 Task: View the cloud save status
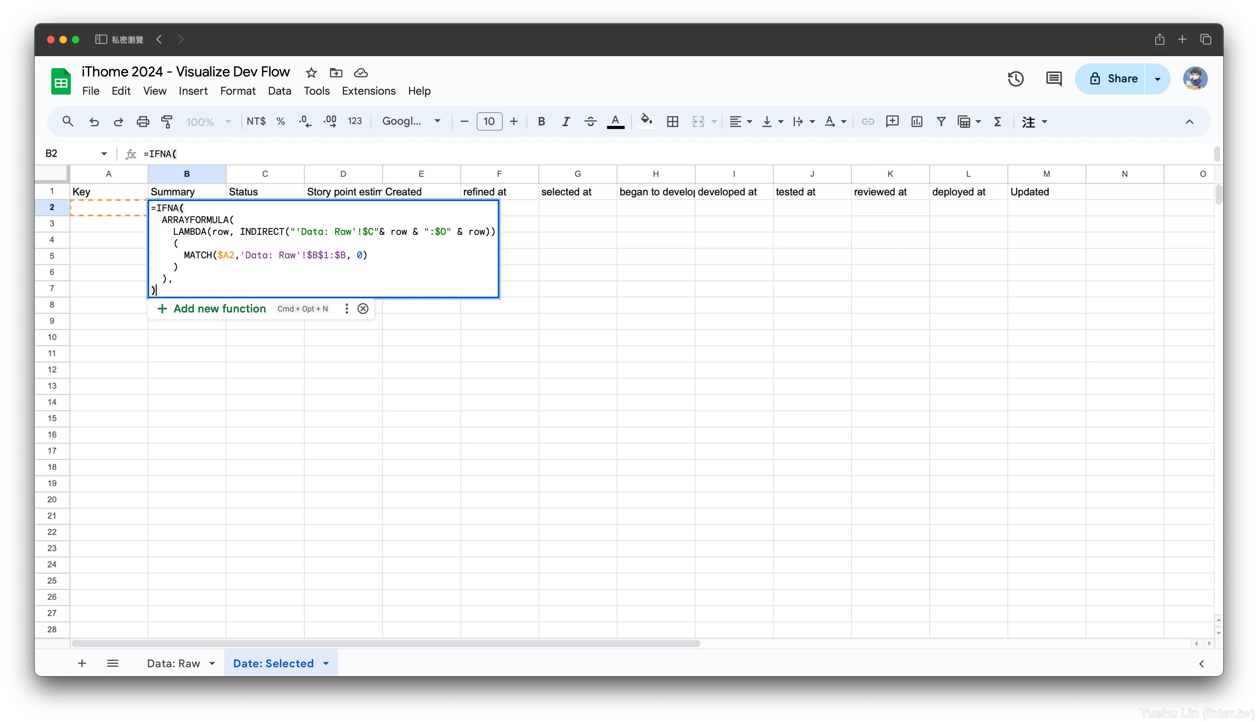tap(361, 73)
